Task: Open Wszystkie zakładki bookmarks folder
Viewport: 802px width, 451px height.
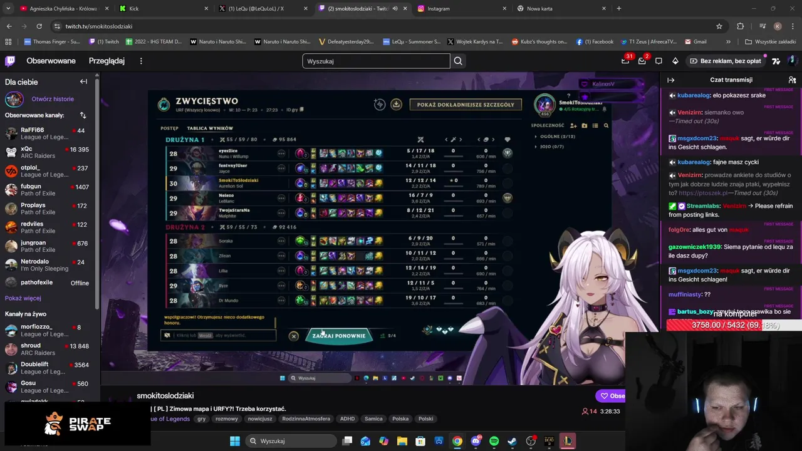Action: (770, 41)
